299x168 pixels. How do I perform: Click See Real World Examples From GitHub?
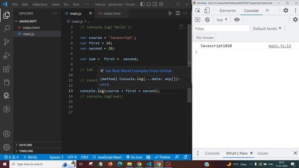pyautogui.click(x=138, y=71)
